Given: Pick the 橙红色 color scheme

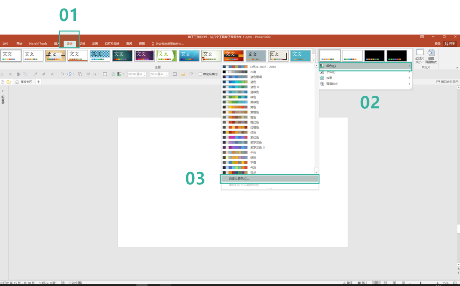Looking at the screenshot, I should [x=268, y=122].
